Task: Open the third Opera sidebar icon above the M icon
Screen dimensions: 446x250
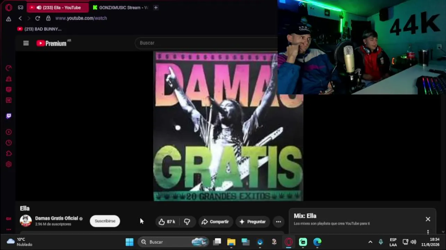Action: coord(9,90)
